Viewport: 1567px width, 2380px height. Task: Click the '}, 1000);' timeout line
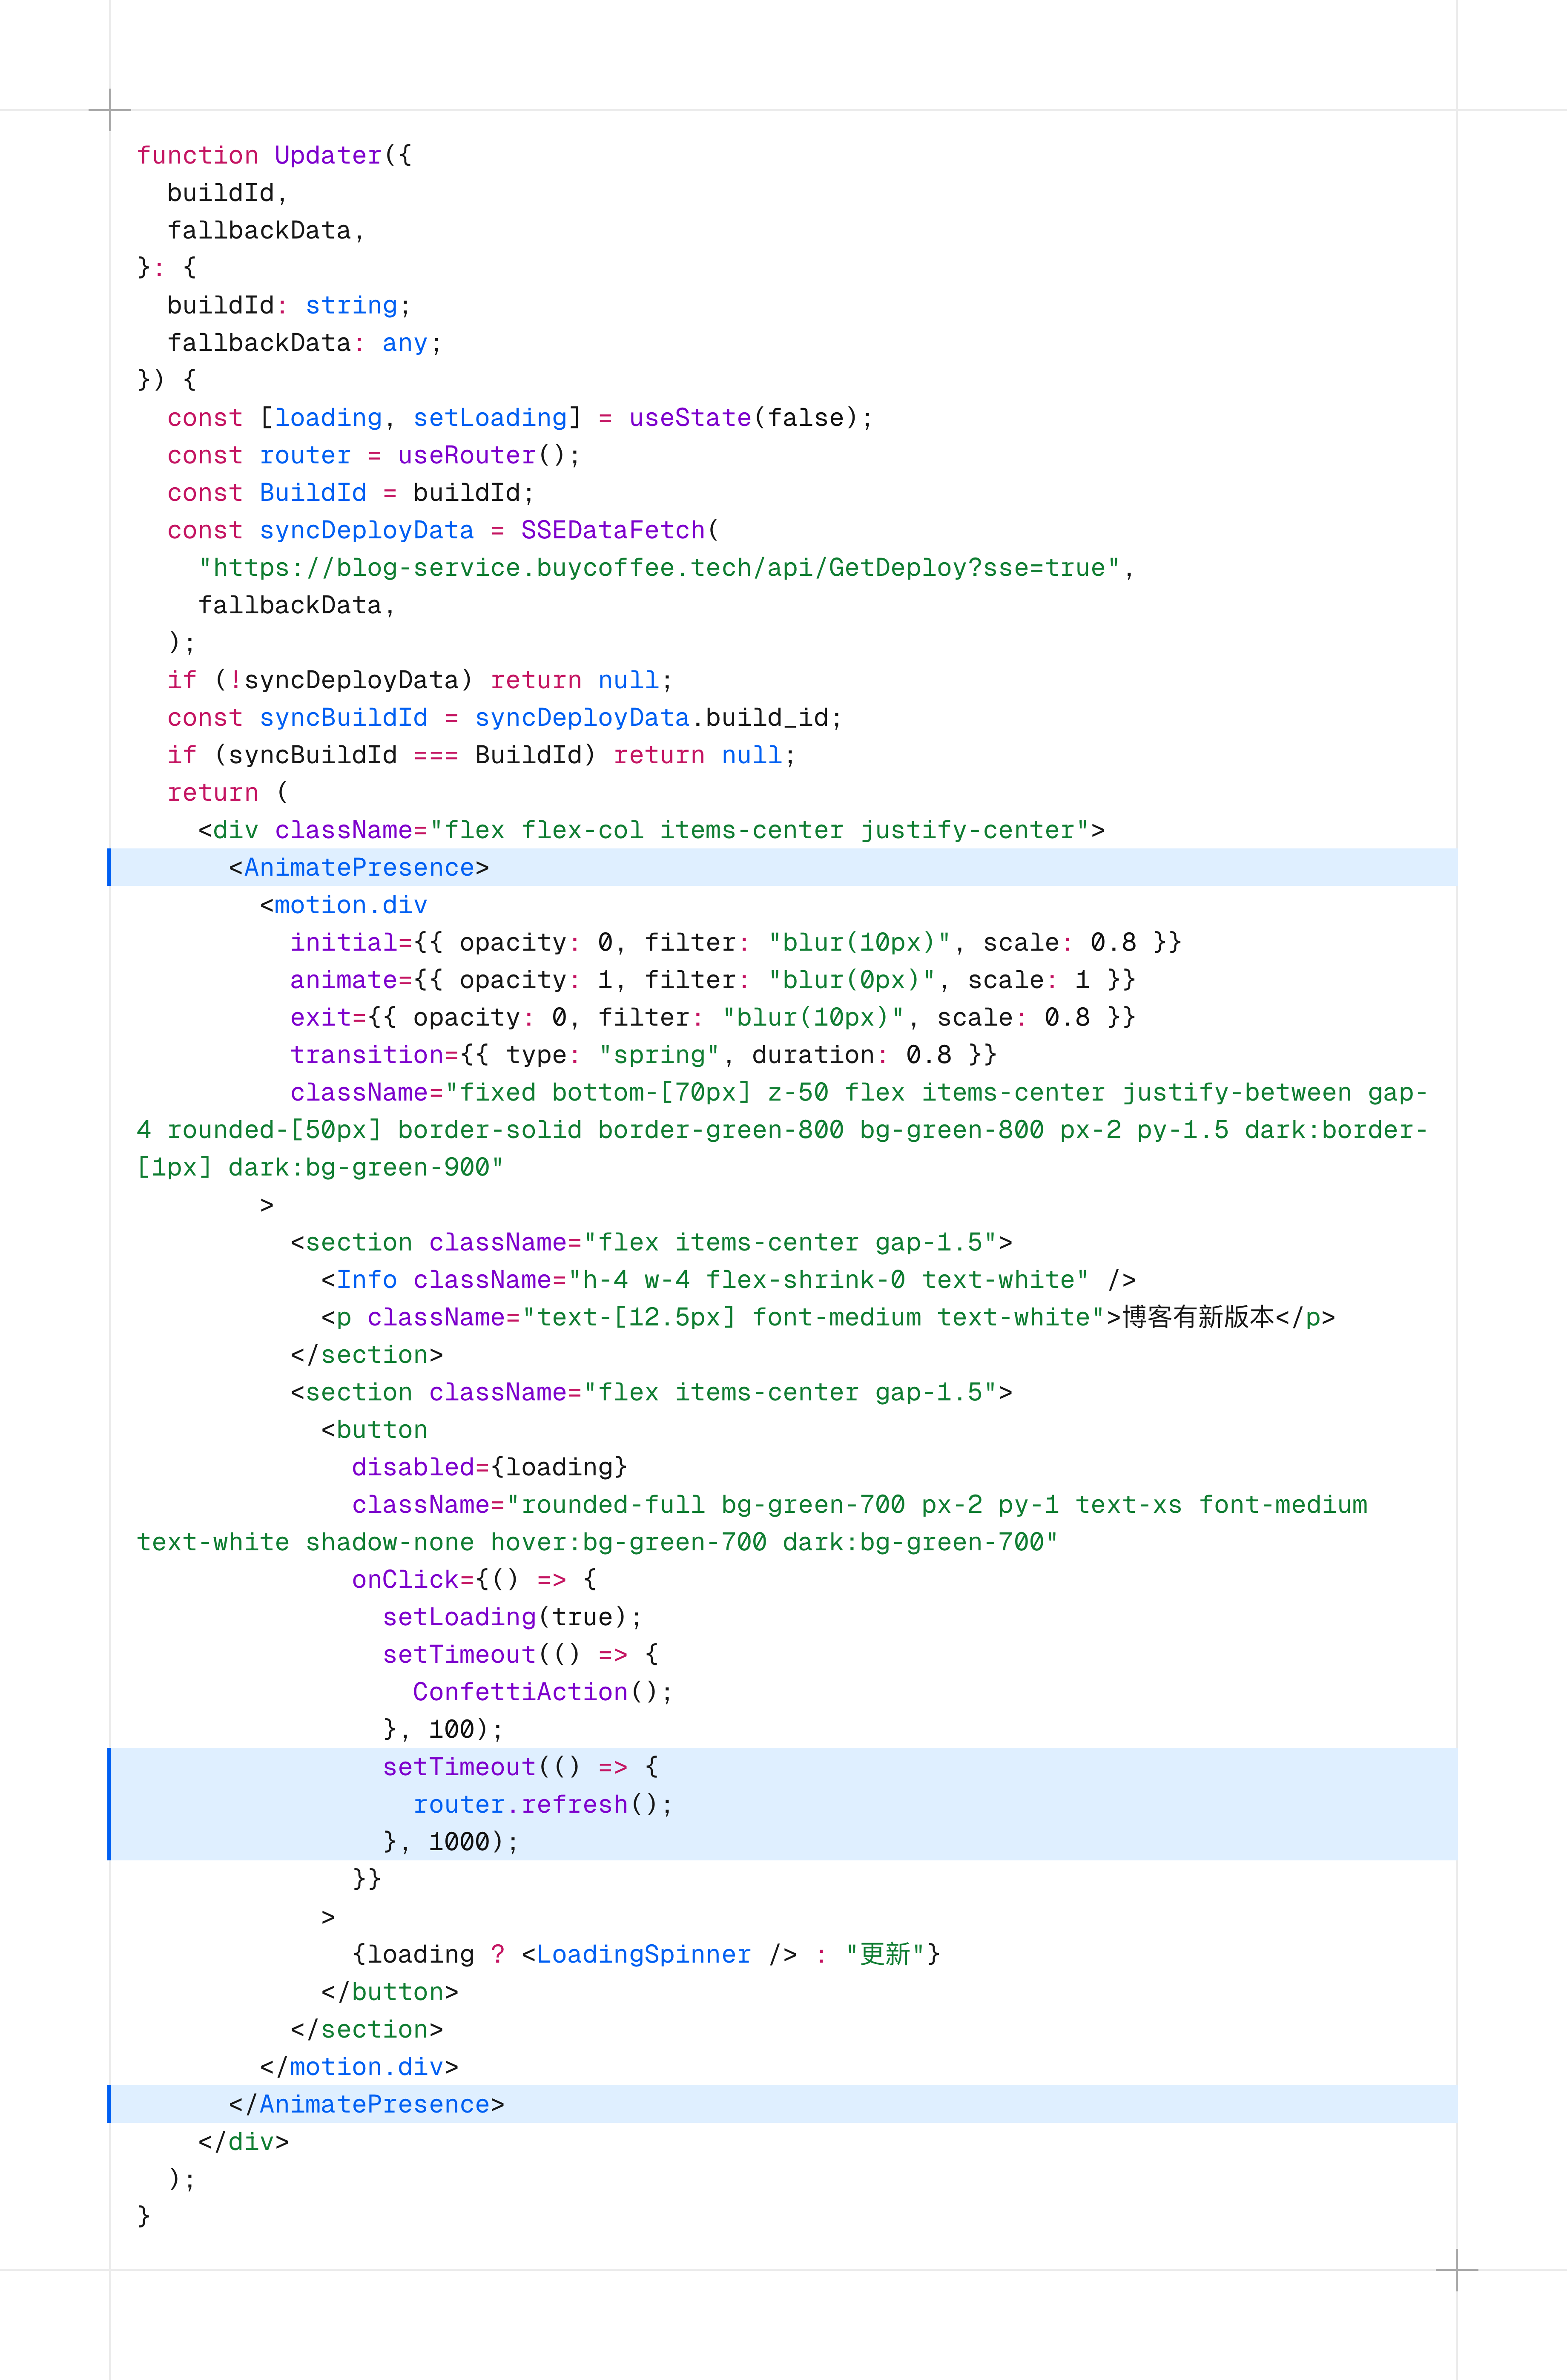point(451,1842)
